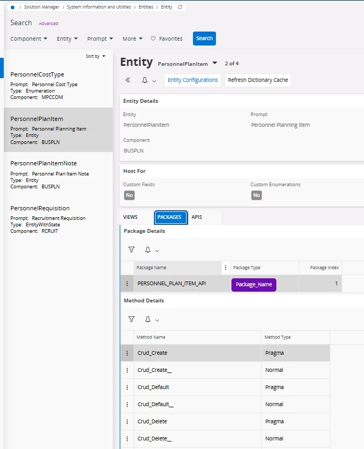Go to Solution Manager in the breadcrumb
The width and height of the screenshot is (364, 449).
click(x=42, y=7)
